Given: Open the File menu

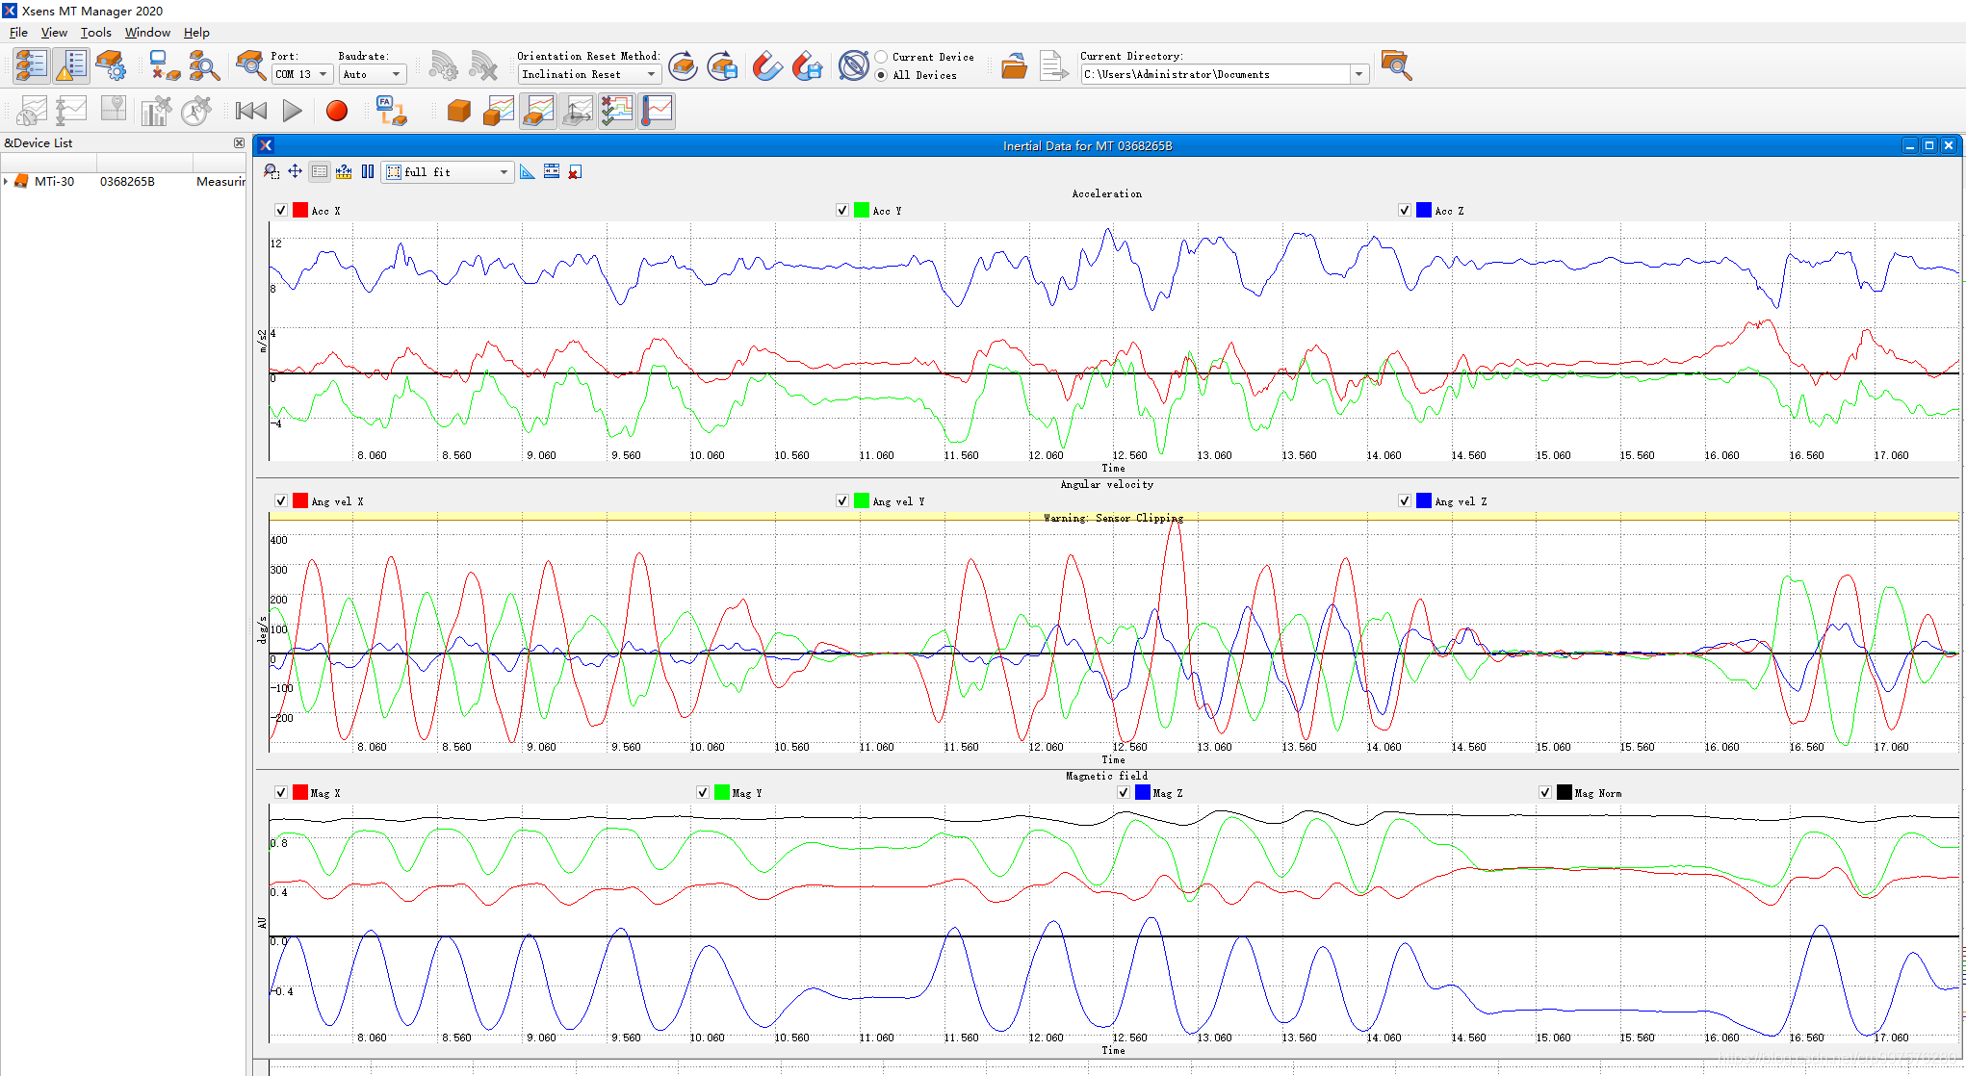Looking at the screenshot, I should [x=18, y=33].
